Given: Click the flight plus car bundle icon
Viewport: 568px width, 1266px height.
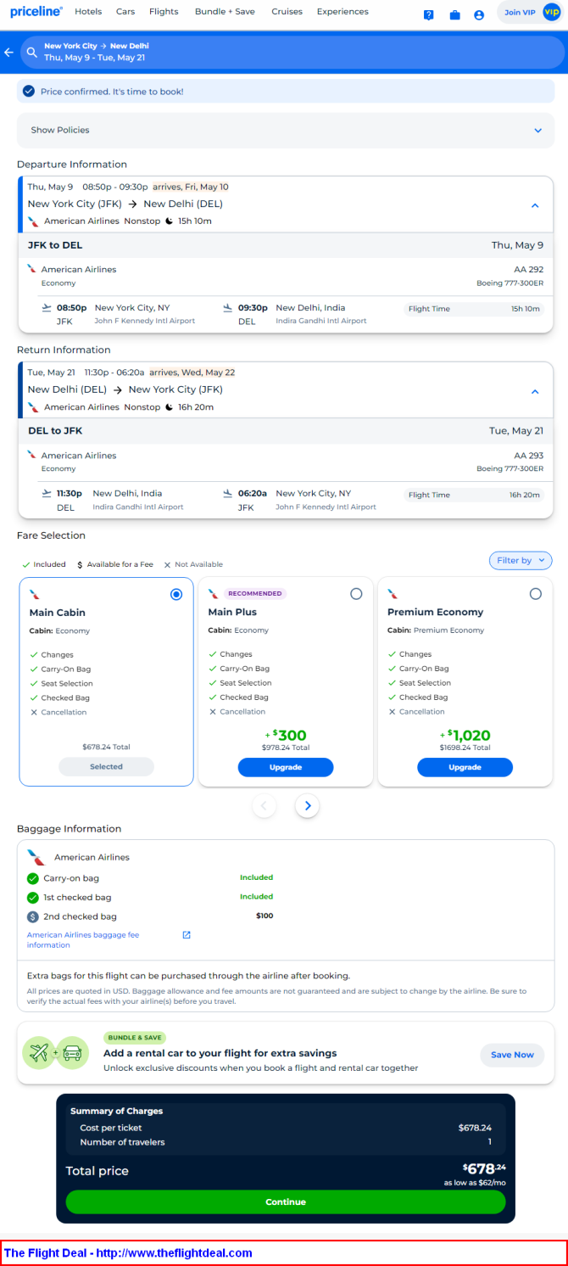Looking at the screenshot, I should coord(56,1053).
